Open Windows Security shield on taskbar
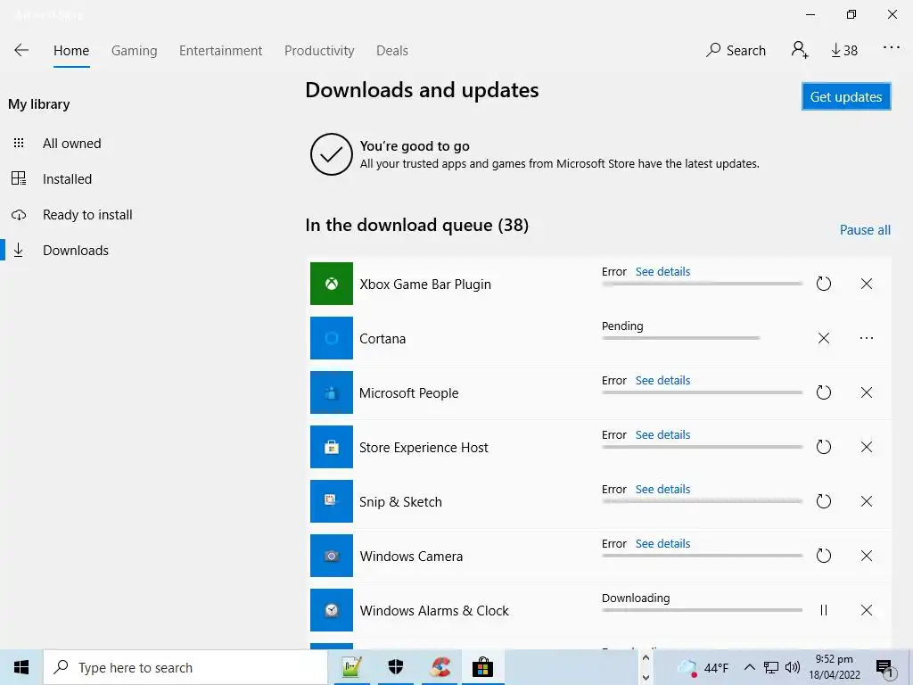Viewport: 913px width, 685px height. pyautogui.click(x=395, y=667)
